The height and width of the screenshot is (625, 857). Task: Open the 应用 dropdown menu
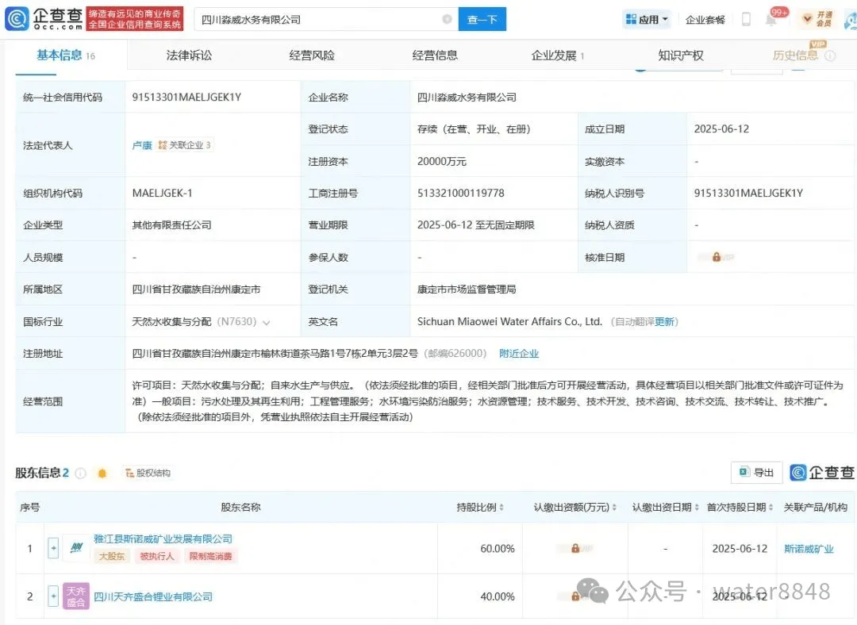pyautogui.click(x=648, y=20)
